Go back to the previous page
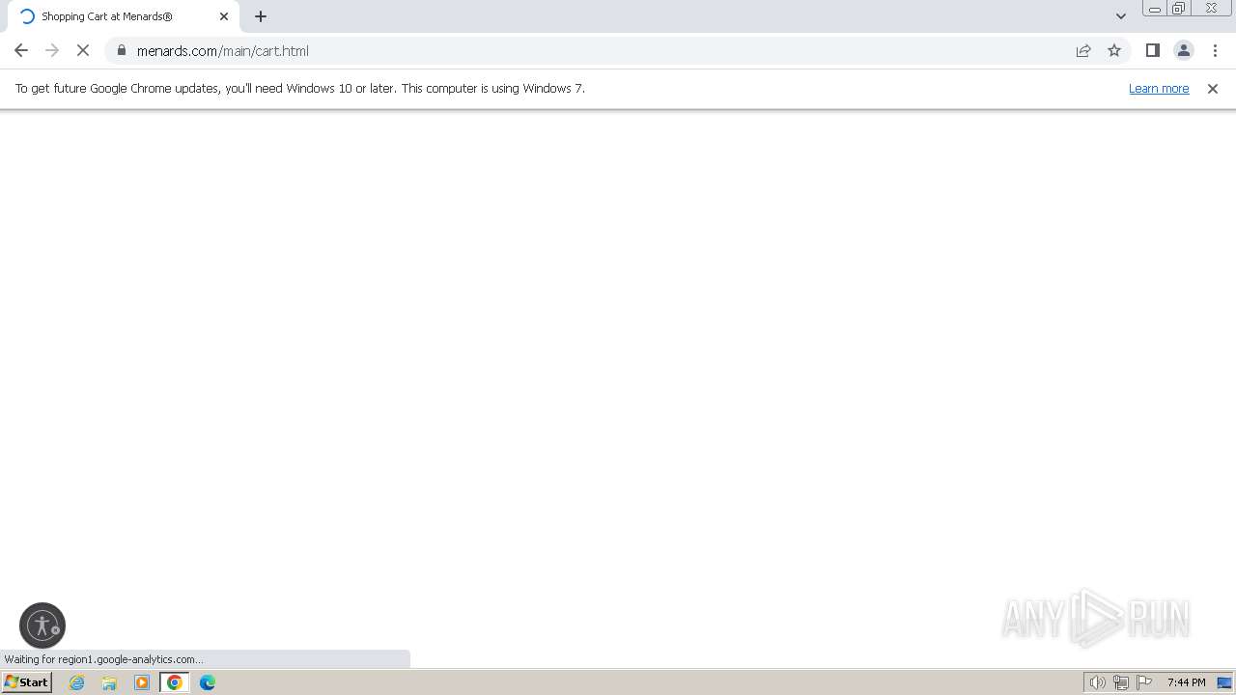The height and width of the screenshot is (695, 1236). 21,50
